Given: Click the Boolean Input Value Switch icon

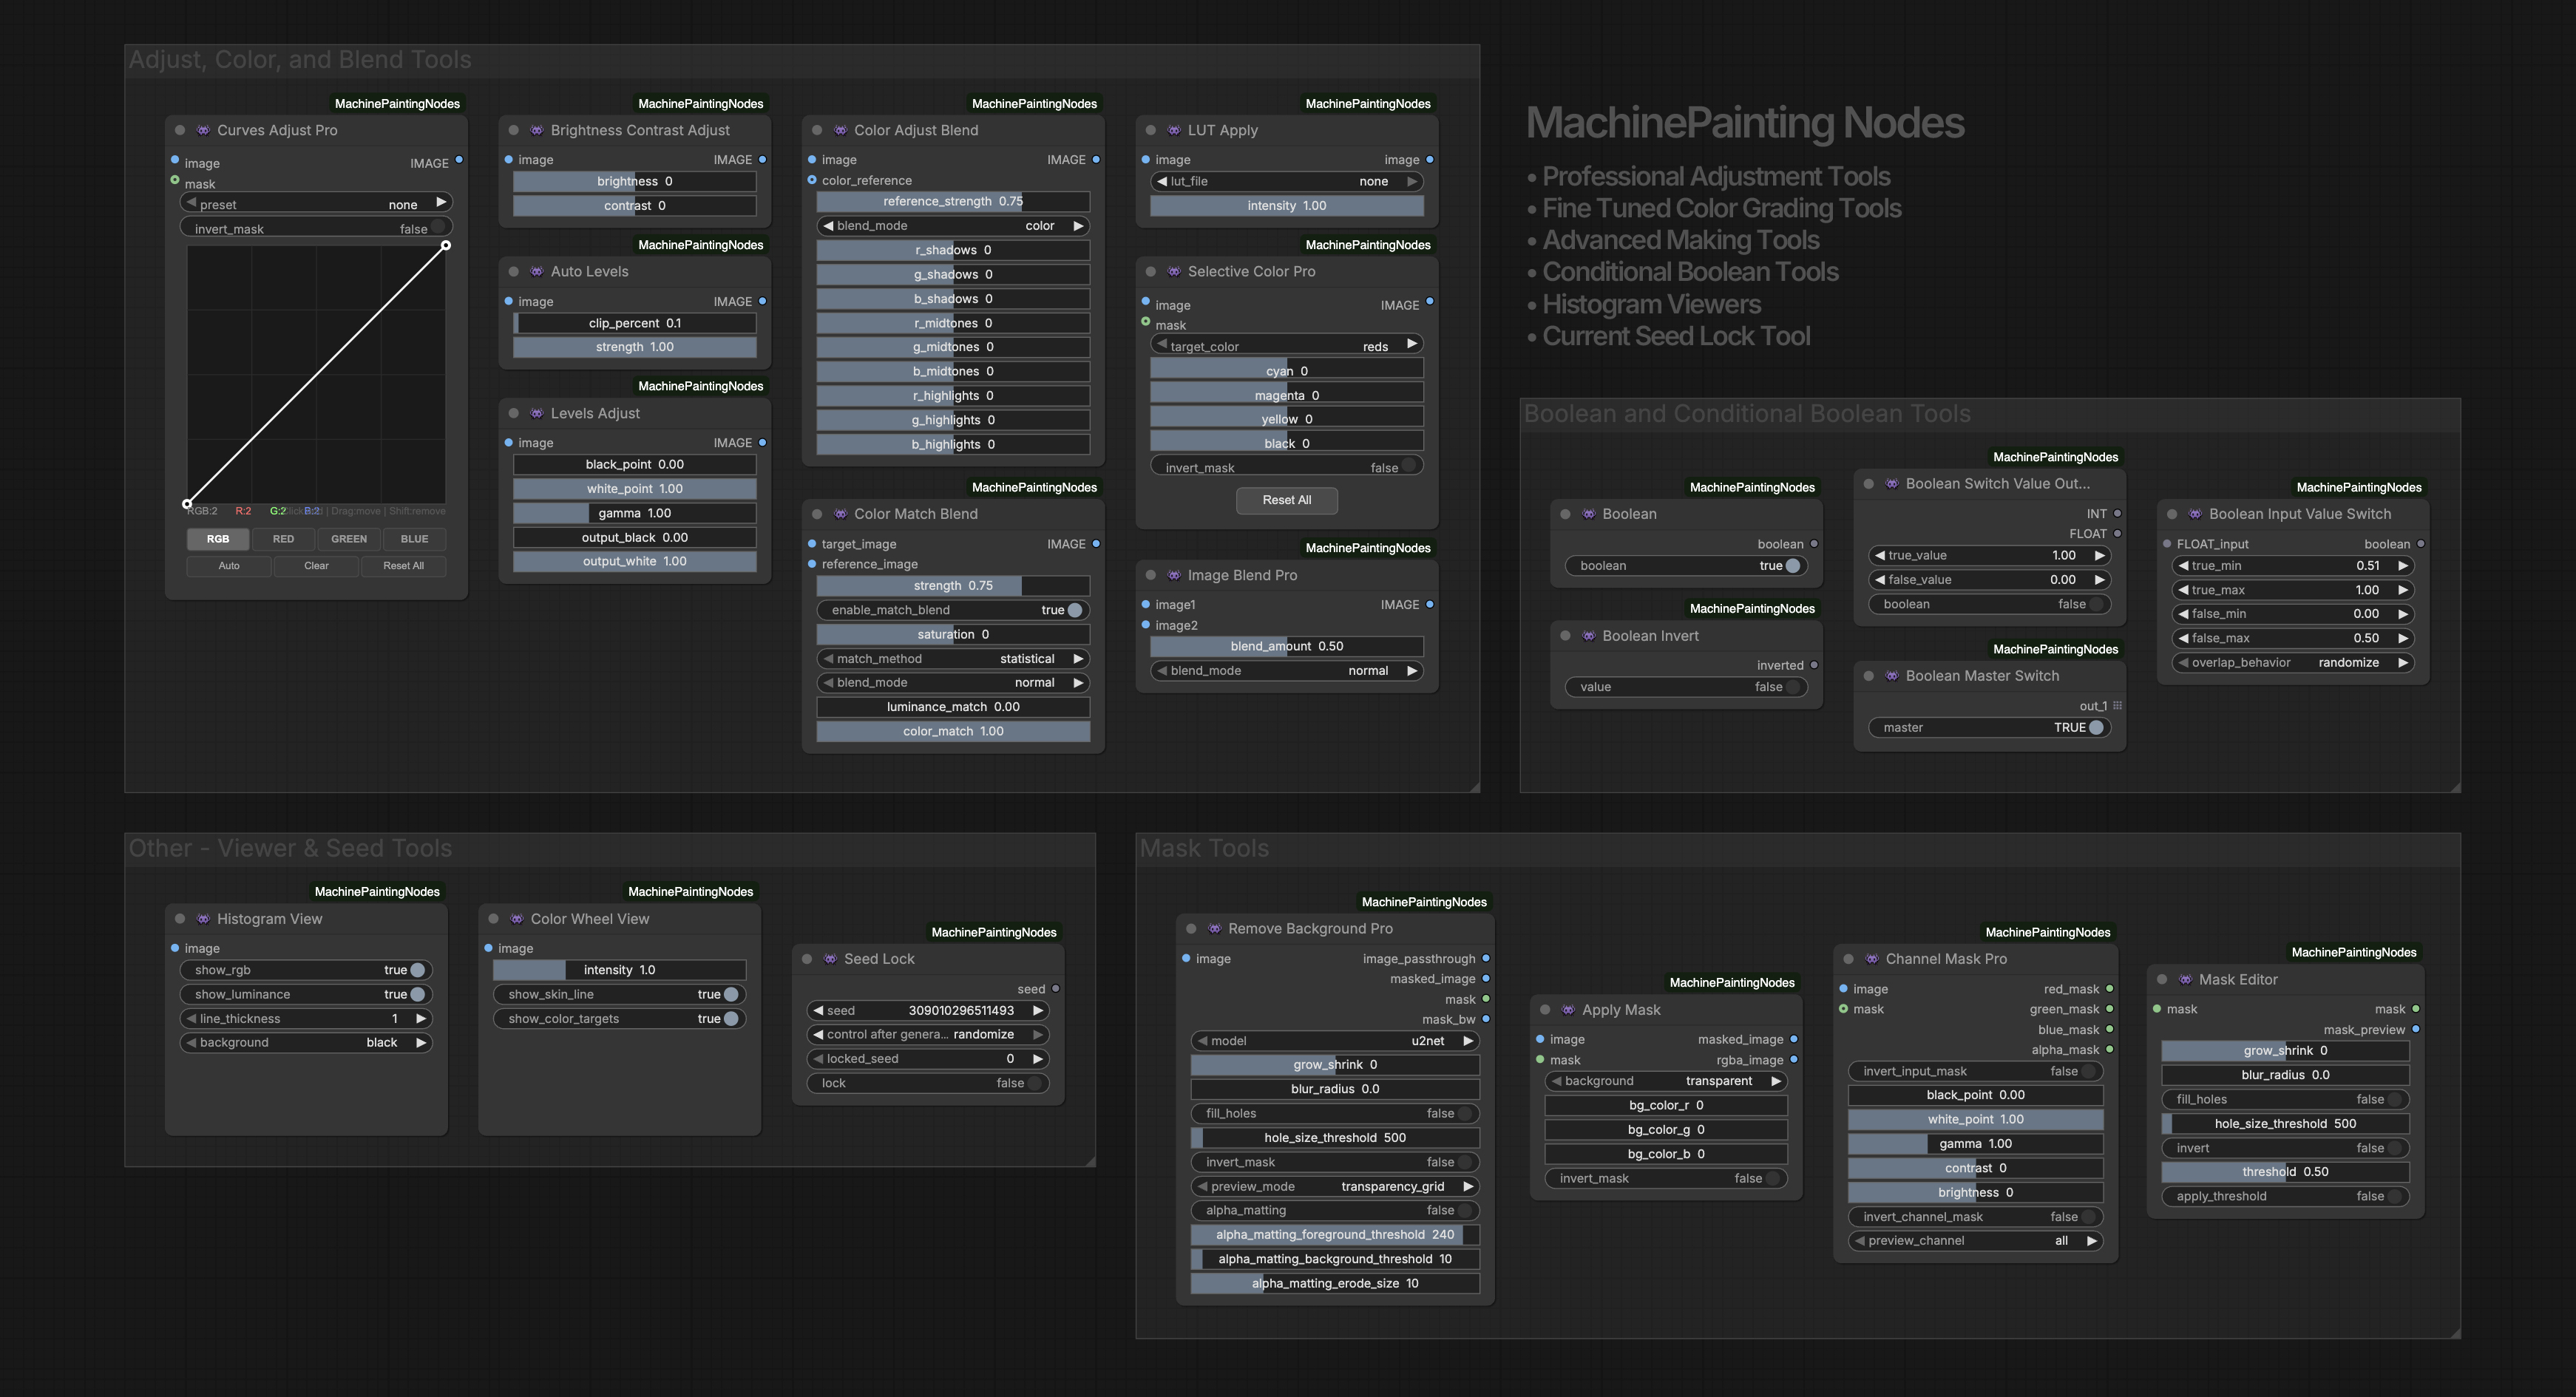Looking at the screenshot, I should [2195, 514].
